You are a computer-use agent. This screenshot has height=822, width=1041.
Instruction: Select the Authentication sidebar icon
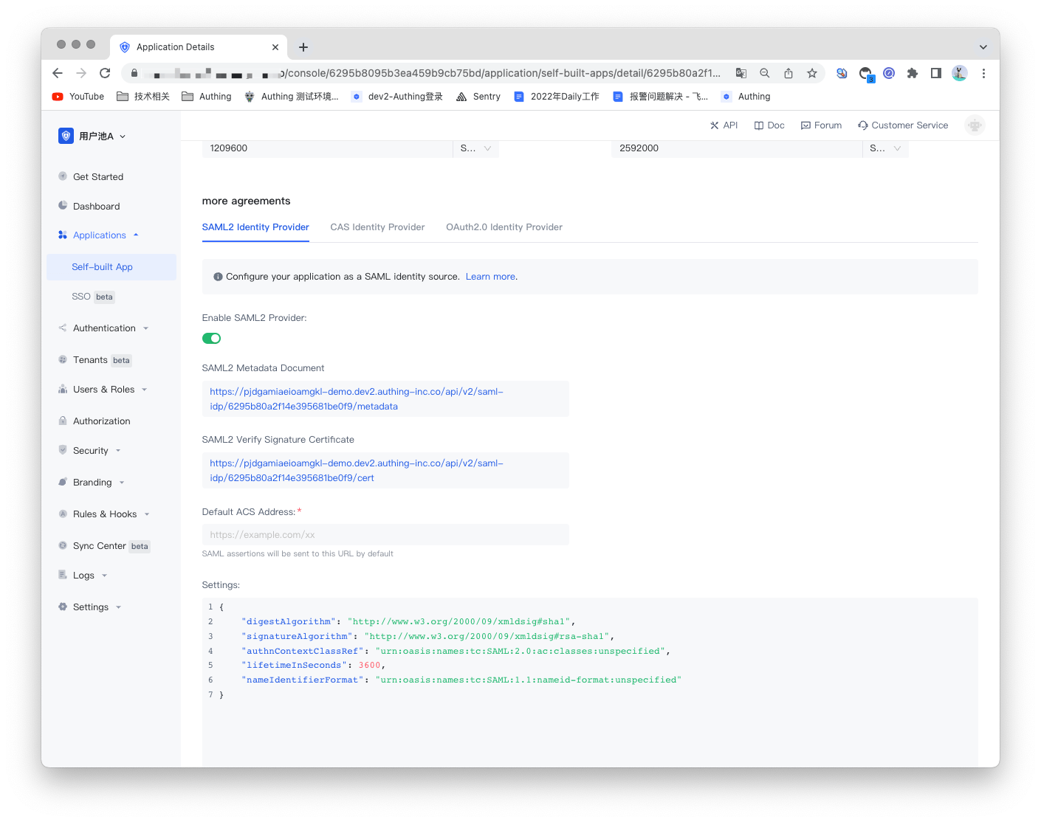63,328
